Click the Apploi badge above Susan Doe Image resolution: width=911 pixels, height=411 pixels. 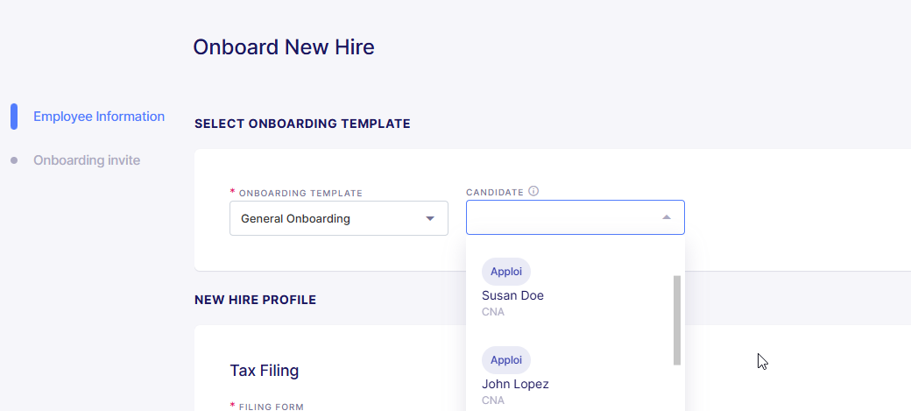(506, 272)
